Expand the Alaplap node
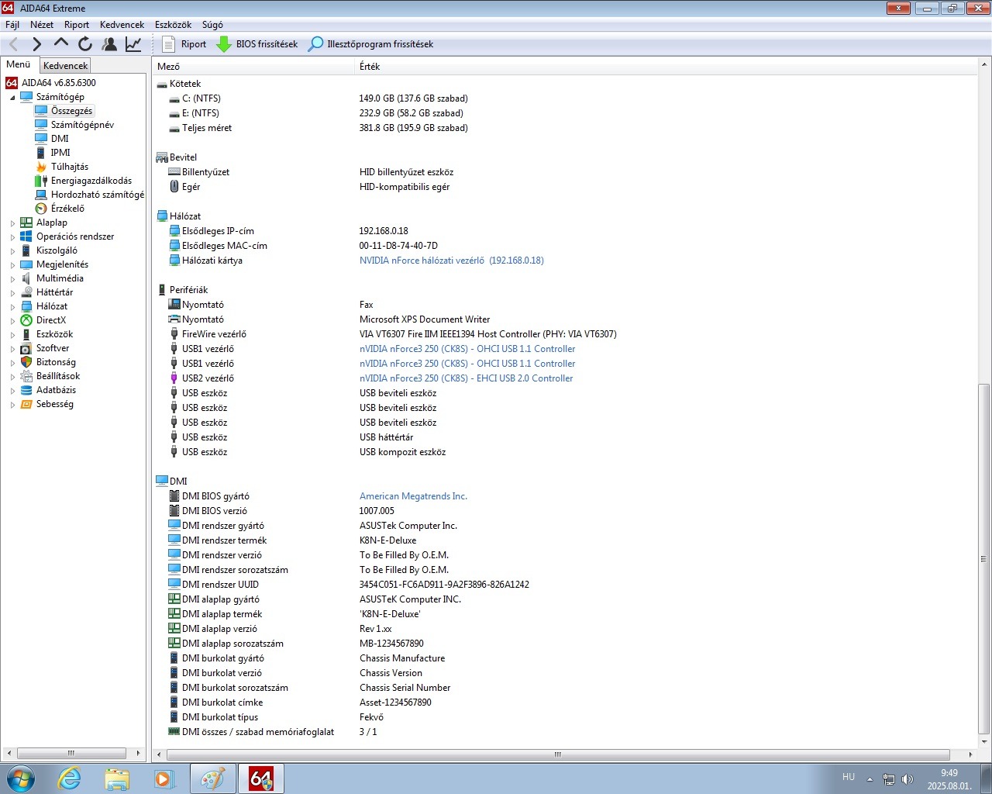 point(12,223)
